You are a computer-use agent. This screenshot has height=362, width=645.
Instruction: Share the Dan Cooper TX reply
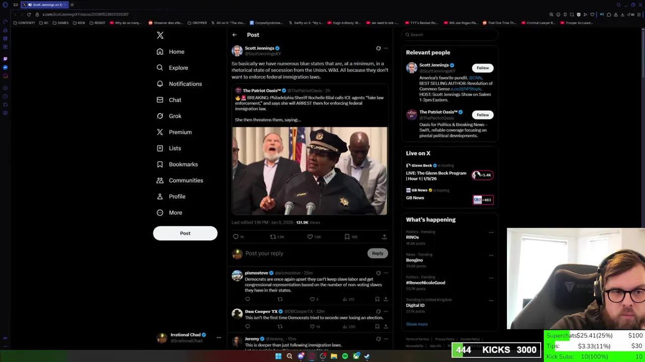tap(385, 327)
